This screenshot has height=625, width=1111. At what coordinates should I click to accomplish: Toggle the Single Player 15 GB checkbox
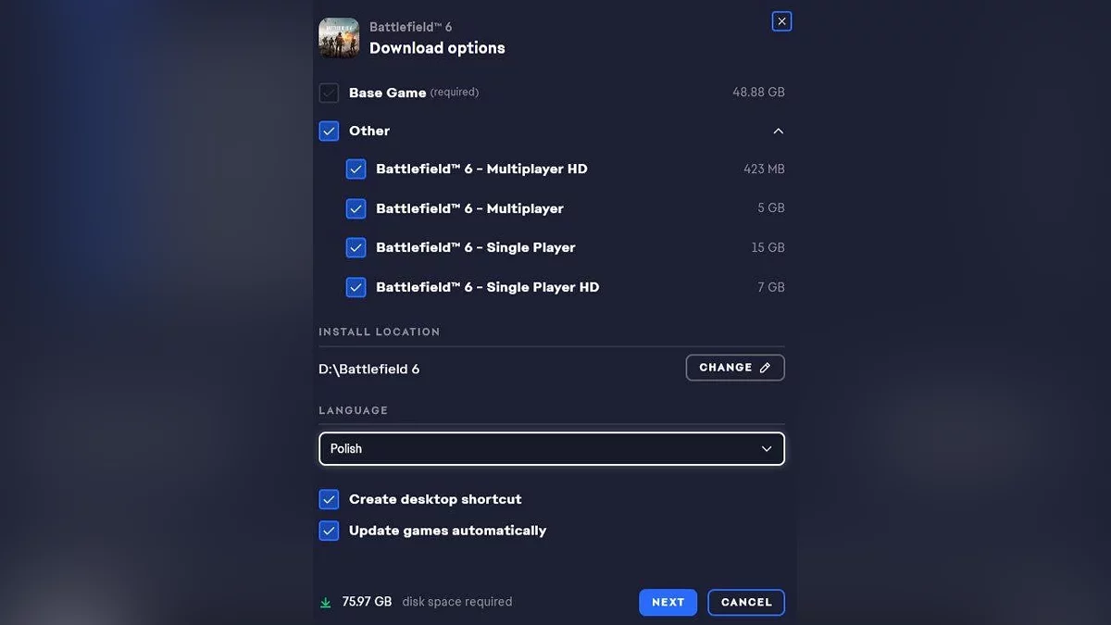(x=356, y=248)
